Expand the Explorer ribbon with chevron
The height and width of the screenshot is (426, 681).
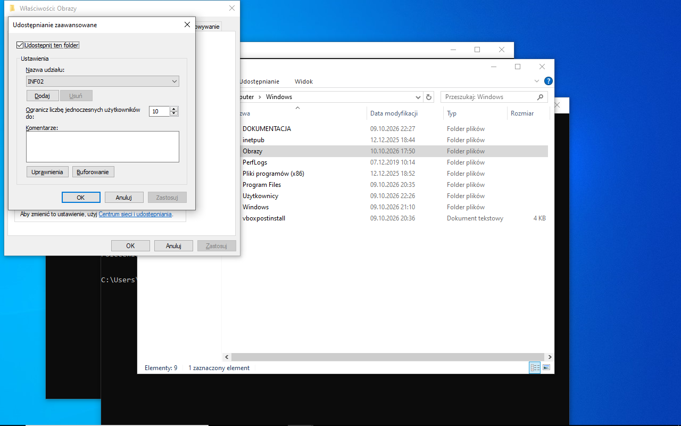(536, 81)
